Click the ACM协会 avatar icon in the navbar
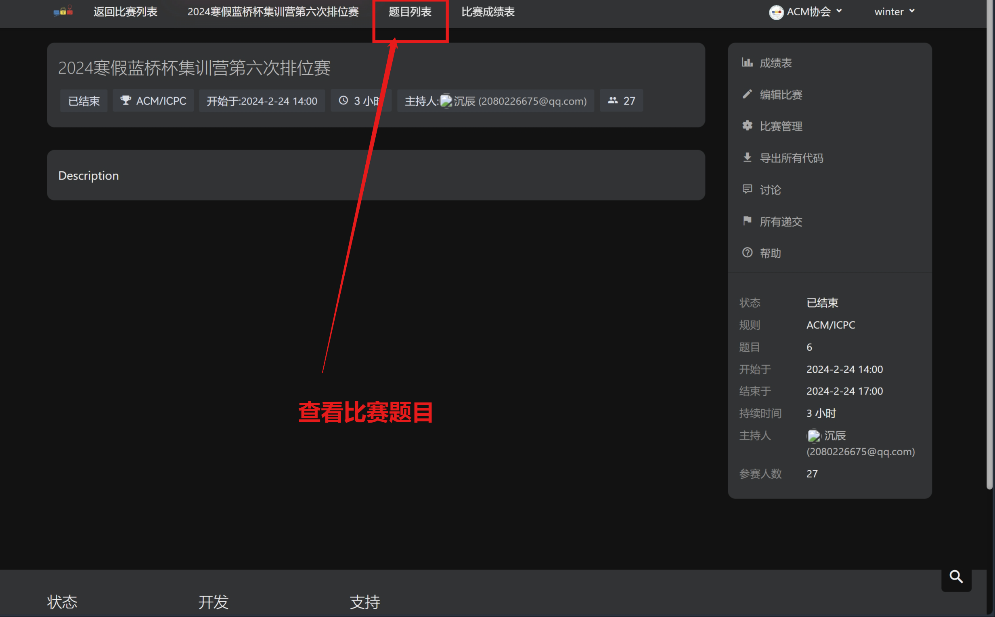The width and height of the screenshot is (995, 617). pyautogui.click(x=776, y=12)
